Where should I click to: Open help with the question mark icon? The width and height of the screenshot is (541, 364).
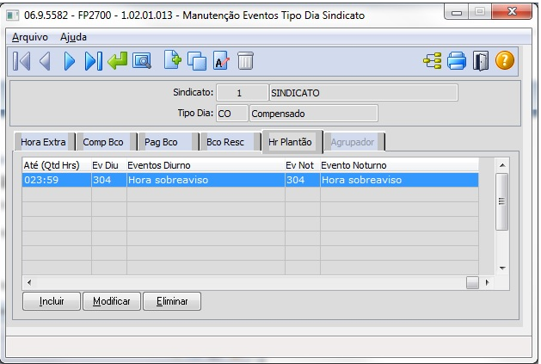(505, 60)
